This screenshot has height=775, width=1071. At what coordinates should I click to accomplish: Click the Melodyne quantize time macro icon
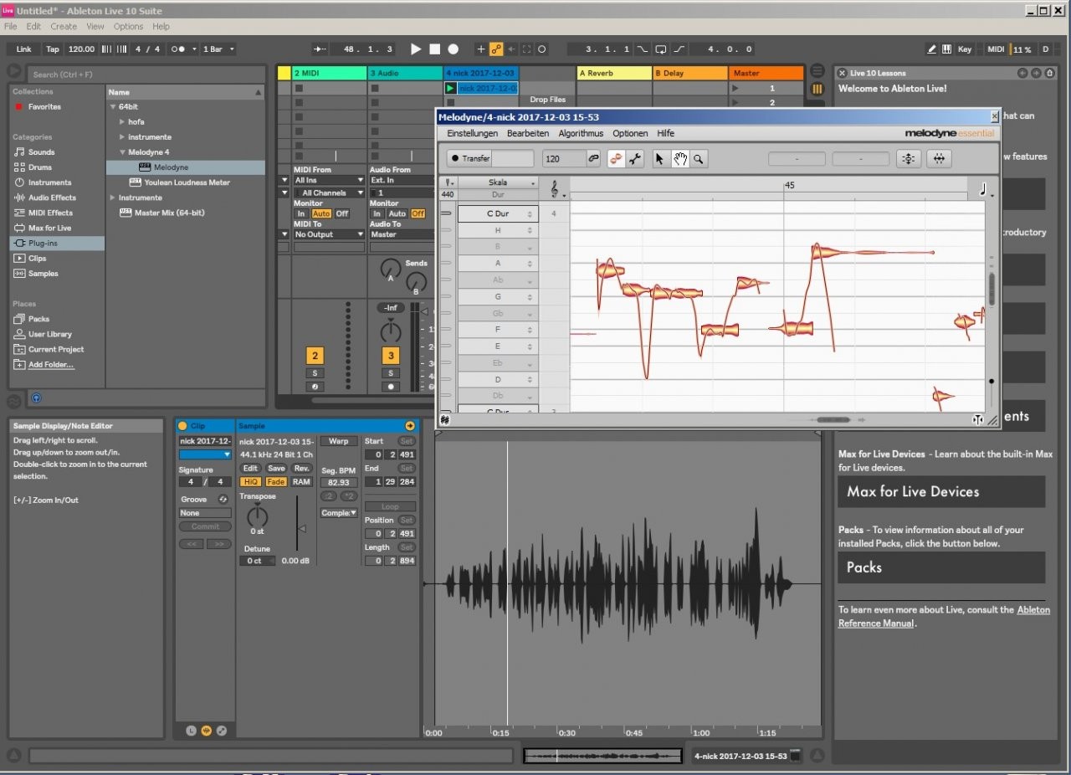coord(939,158)
